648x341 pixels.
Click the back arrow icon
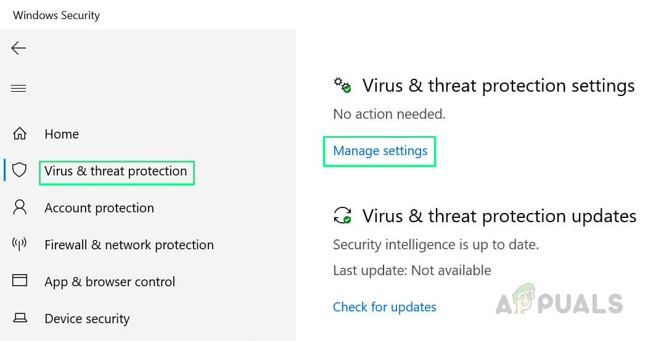tap(18, 48)
